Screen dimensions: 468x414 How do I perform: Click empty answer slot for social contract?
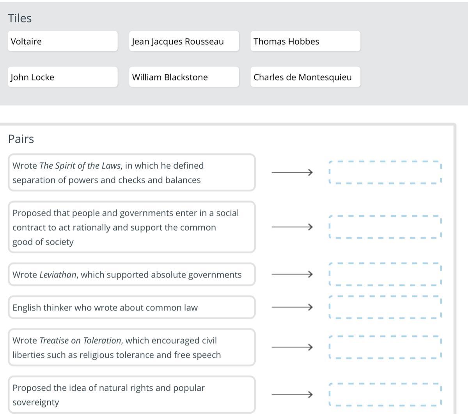pos(385,227)
